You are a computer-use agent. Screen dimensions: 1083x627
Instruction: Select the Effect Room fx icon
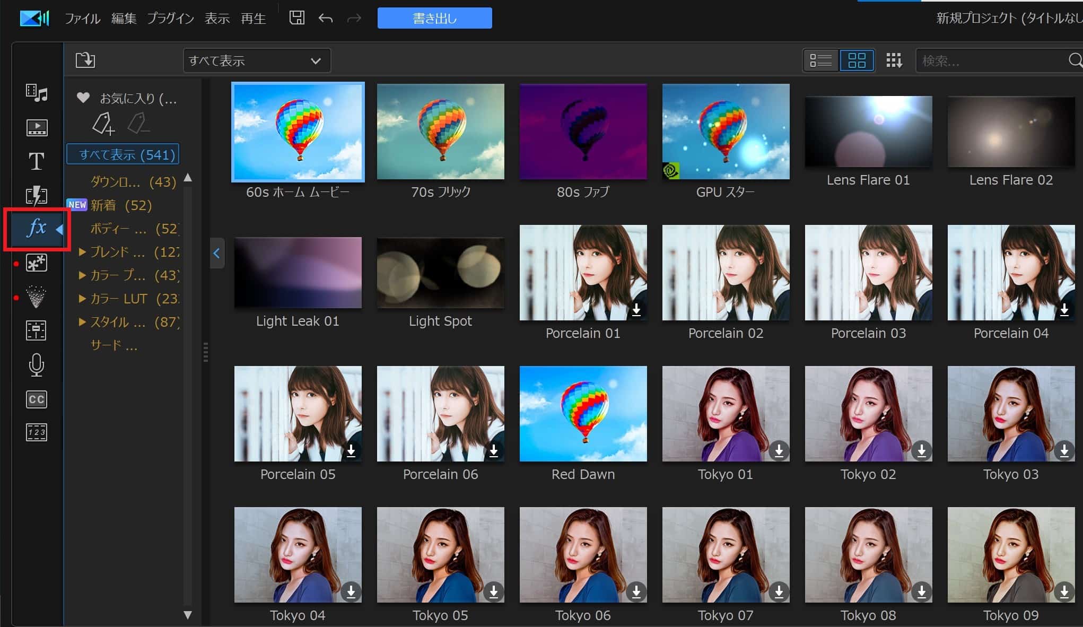click(x=36, y=229)
